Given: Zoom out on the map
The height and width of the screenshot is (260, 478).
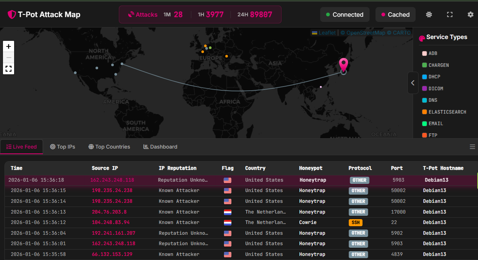Looking at the screenshot, I should pos(9,58).
